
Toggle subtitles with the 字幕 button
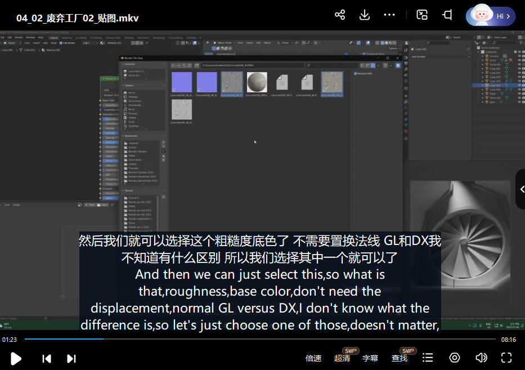point(370,358)
